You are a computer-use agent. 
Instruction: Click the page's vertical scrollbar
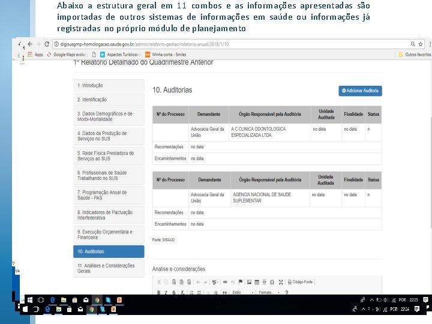click(x=431, y=172)
